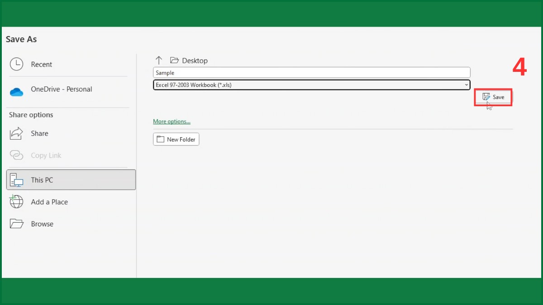
Task: Click the save disk icon on the Save button
Action: coord(486,97)
